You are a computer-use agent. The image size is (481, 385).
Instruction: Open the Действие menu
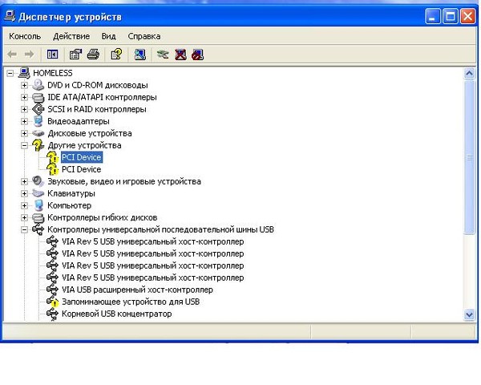[71, 36]
